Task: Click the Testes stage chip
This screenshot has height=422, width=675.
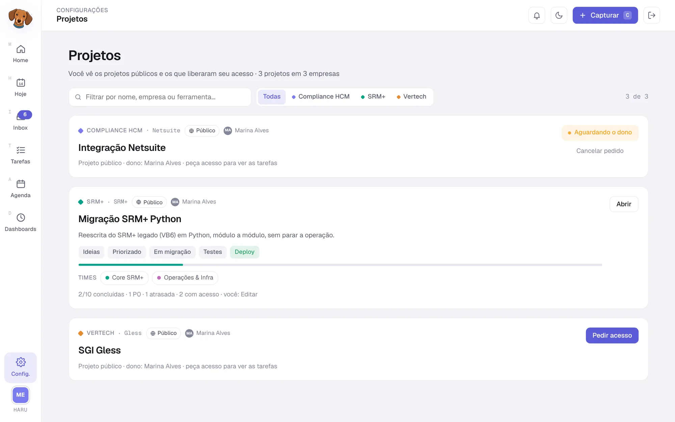Action: (213, 252)
